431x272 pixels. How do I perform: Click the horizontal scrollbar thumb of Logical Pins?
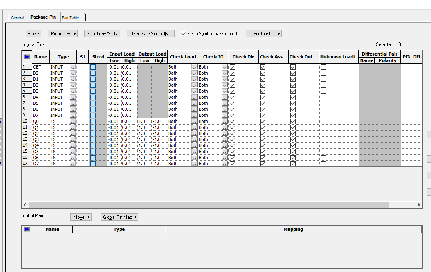click(209, 205)
